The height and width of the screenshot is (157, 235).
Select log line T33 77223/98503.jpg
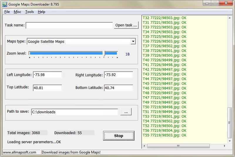[x=164, y=27]
